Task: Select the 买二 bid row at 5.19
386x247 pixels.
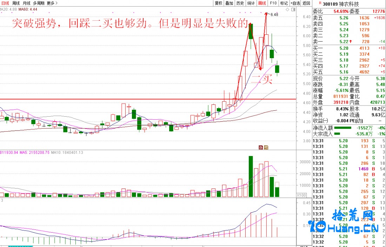Action: [349, 54]
